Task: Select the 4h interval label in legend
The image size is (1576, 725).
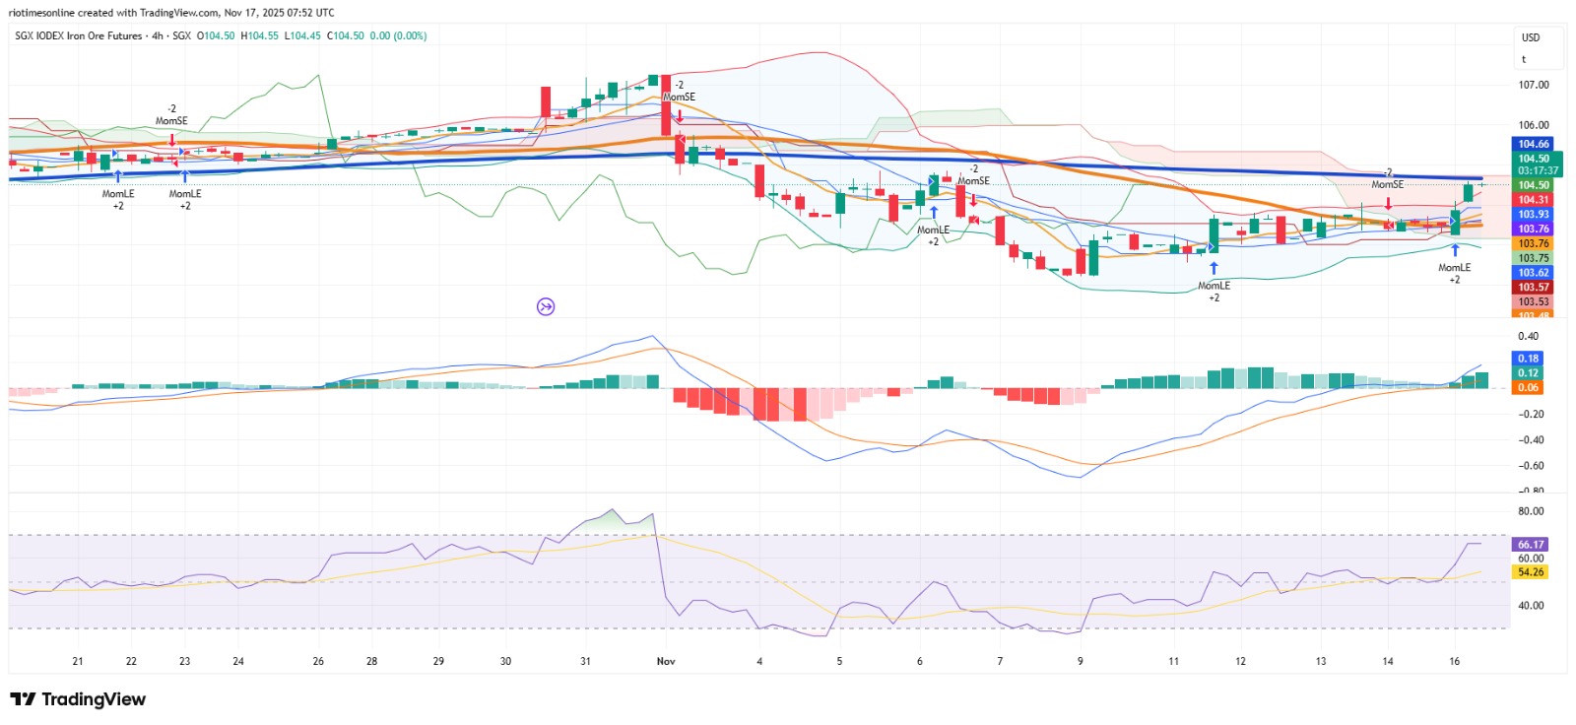Action: [158, 35]
